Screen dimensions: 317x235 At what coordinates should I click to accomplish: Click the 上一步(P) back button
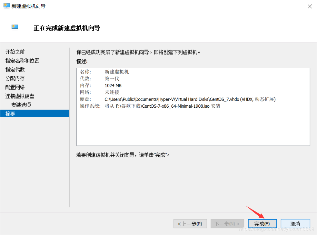190,224
